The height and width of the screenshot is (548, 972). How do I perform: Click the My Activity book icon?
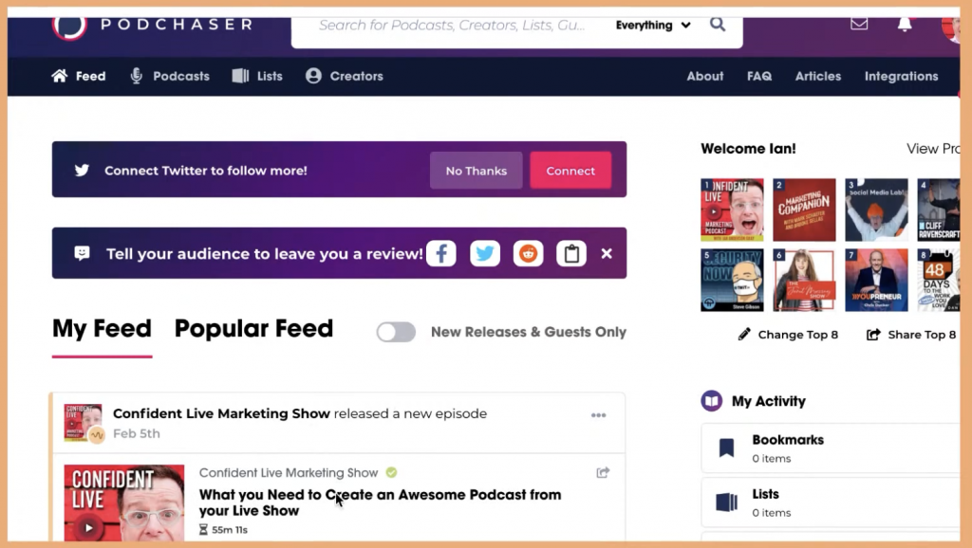pyautogui.click(x=712, y=401)
